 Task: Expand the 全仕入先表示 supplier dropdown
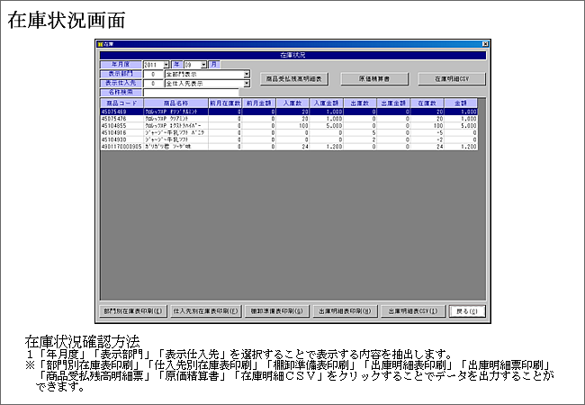point(247,83)
